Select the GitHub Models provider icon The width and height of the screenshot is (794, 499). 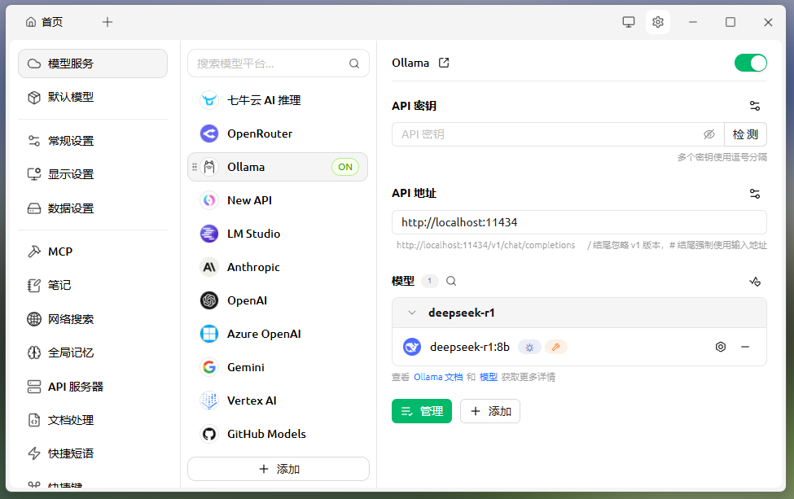(209, 434)
